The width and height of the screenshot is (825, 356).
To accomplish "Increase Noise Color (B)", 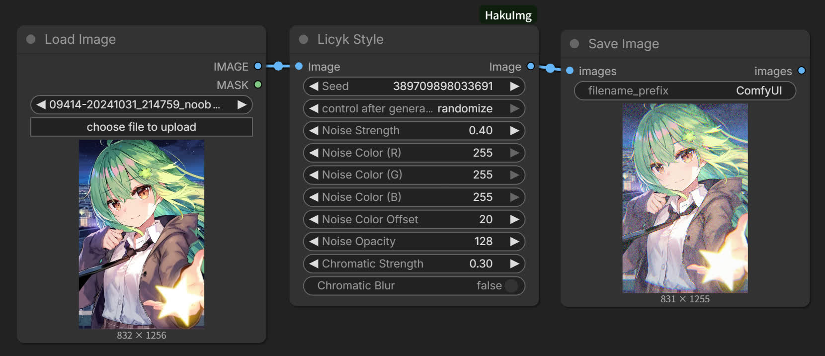I will click(514, 197).
